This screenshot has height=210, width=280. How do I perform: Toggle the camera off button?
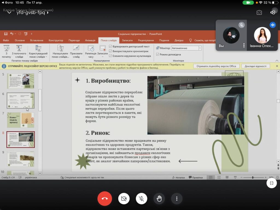pyautogui.click(x=124, y=199)
